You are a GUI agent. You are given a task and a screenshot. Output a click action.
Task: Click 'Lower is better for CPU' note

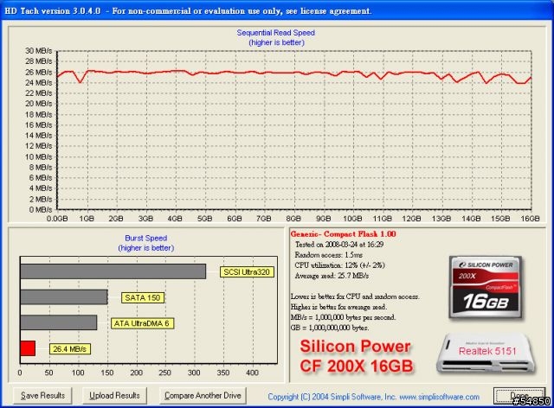355,296
